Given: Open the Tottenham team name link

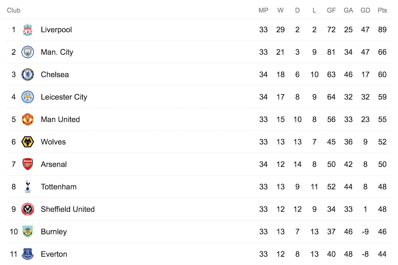Looking at the screenshot, I should coord(59,187).
